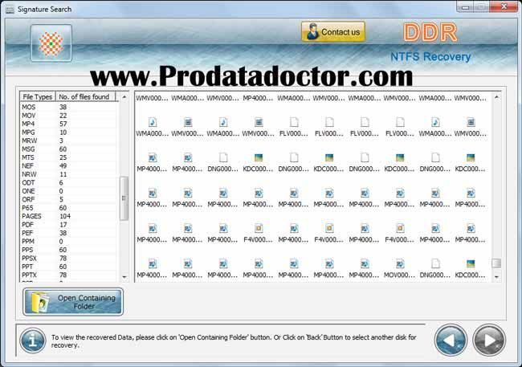Select the PEF file type row
The width and height of the screenshot is (522, 367).
point(69,233)
